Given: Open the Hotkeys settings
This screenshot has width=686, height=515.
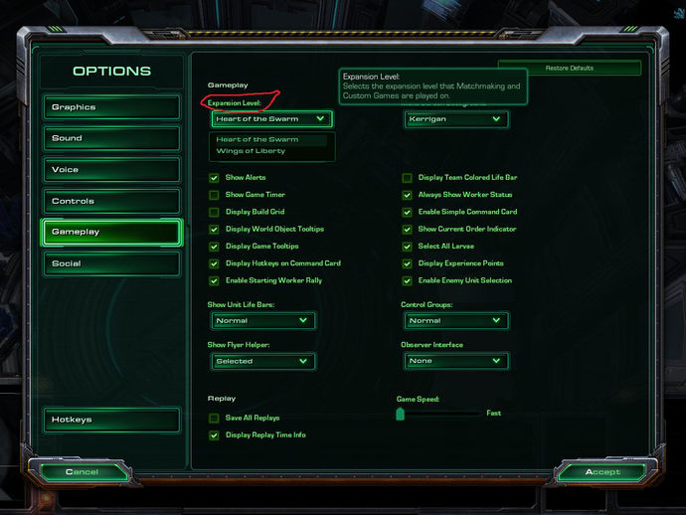Looking at the screenshot, I should click(111, 420).
